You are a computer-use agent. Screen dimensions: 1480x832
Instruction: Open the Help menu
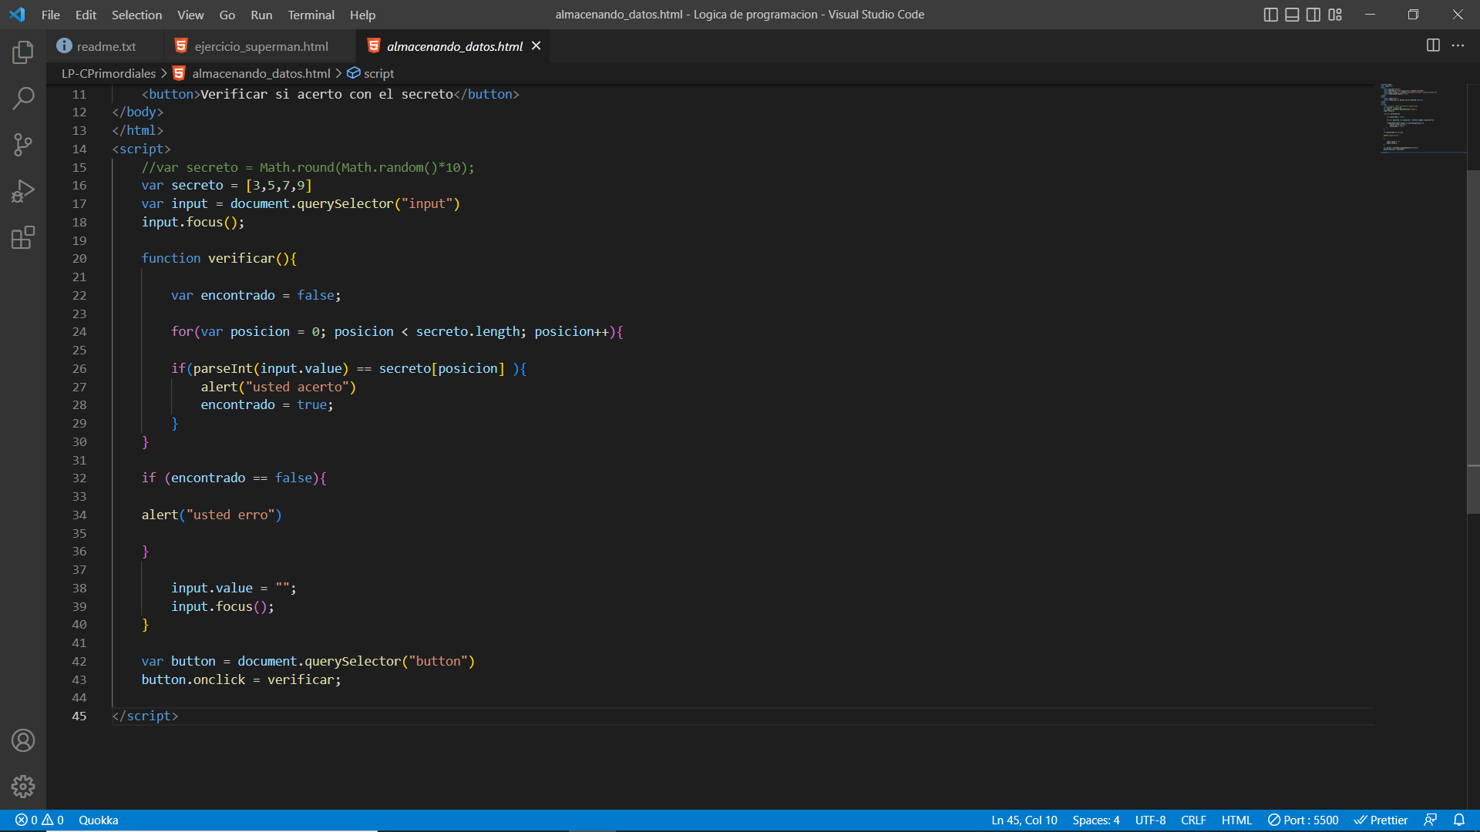(x=362, y=15)
